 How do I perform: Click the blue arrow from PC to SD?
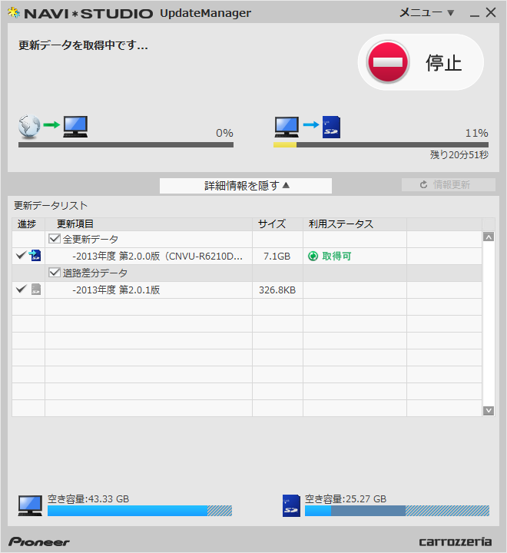[311, 124]
